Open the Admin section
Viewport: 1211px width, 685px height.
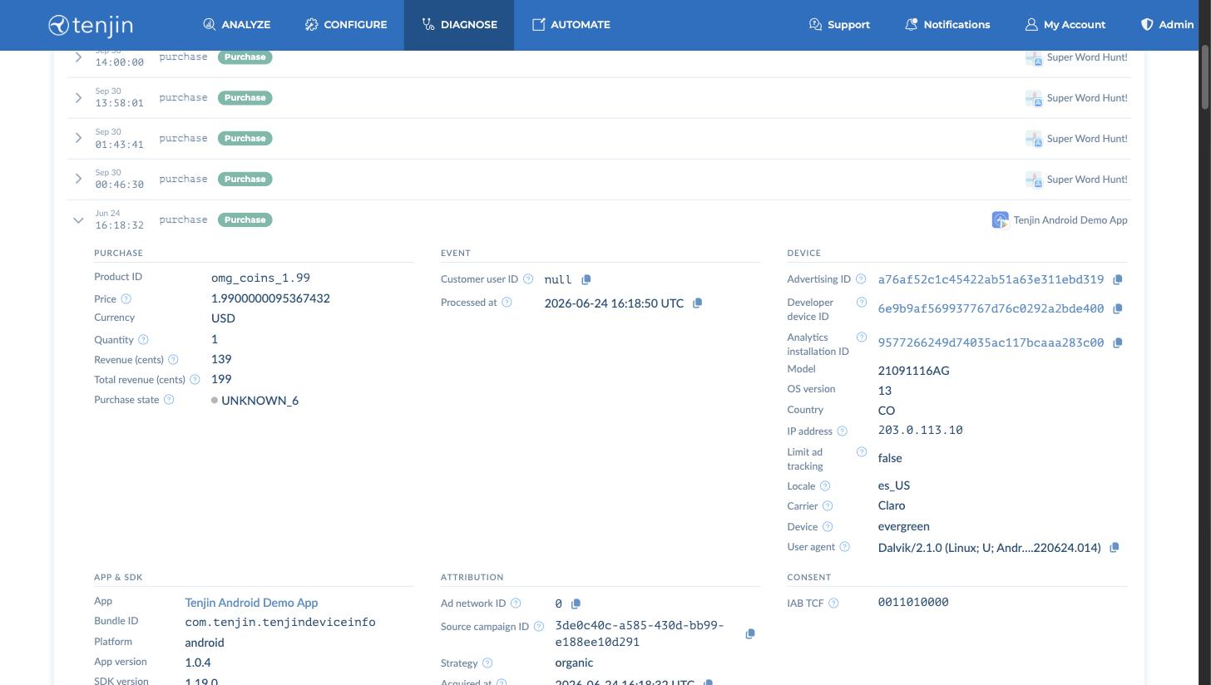pyautogui.click(x=1167, y=25)
